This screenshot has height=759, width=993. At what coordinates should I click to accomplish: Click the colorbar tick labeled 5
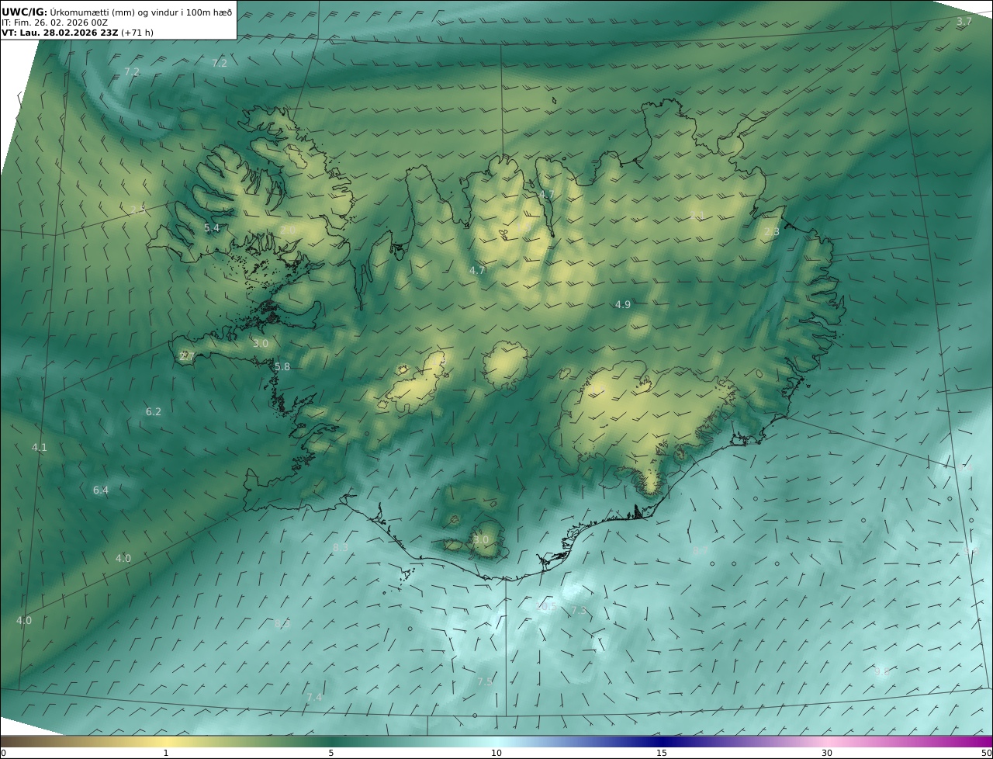pyautogui.click(x=331, y=753)
